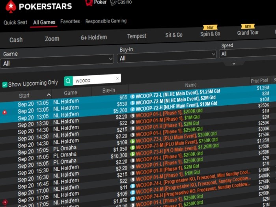Click the Poker cards icon at top
The width and height of the screenshot is (276, 207).
(89, 2)
